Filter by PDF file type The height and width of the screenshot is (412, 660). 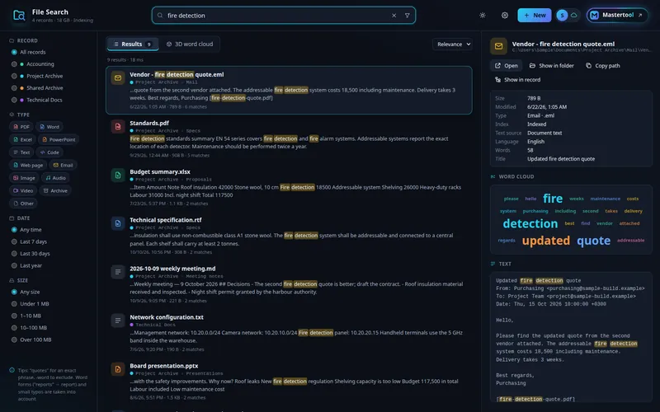(x=21, y=127)
